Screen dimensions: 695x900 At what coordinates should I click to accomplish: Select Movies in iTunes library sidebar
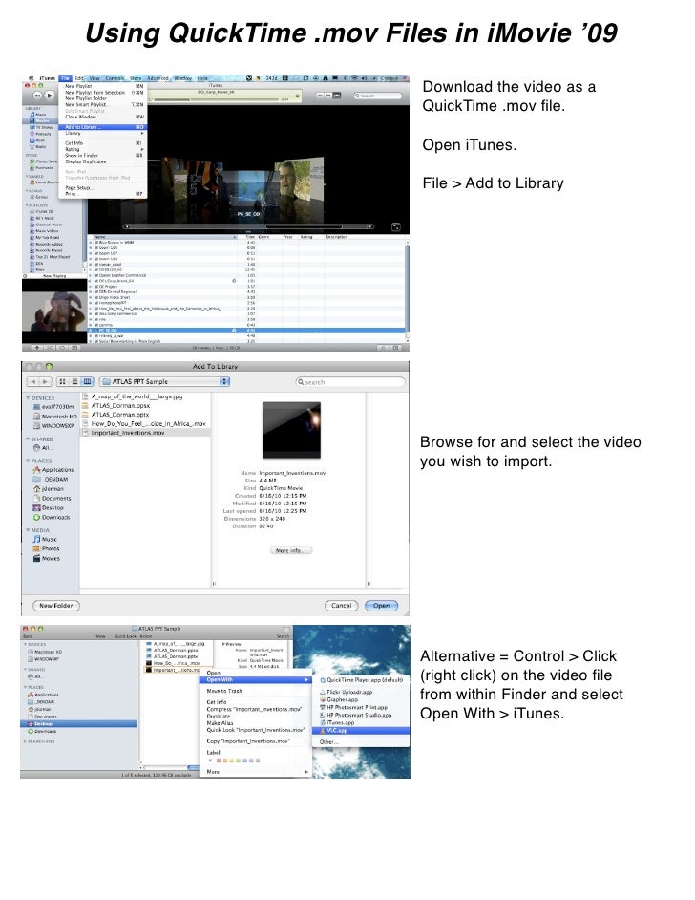point(41,120)
